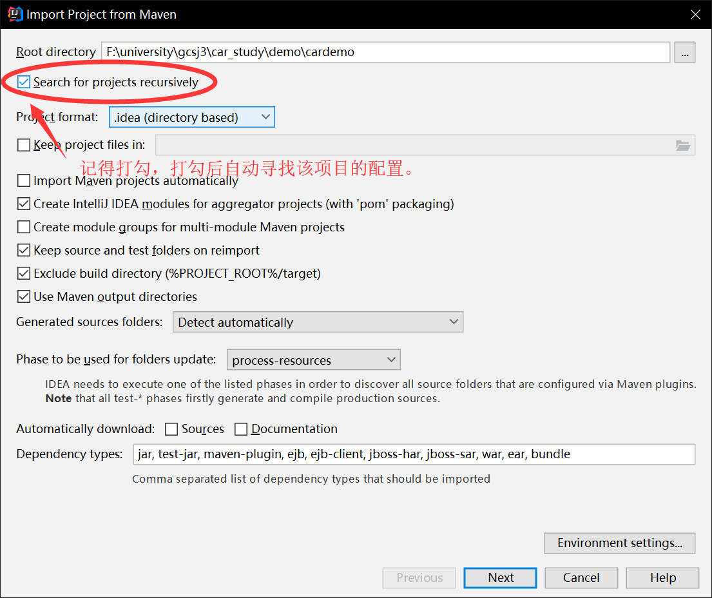Uncheck Search for projects recursively
This screenshot has width=712, height=598.
(x=24, y=82)
